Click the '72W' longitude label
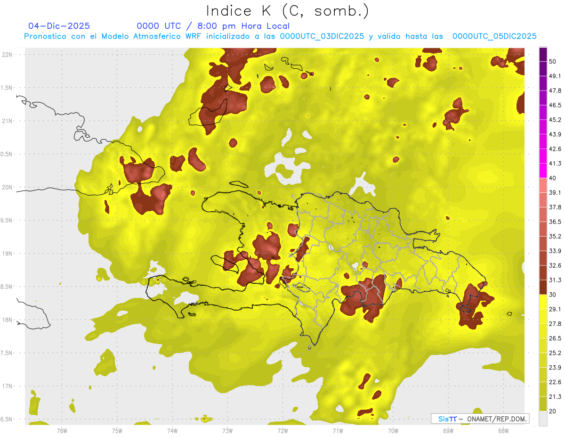This screenshot has width=565, height=437. point(282,431)
